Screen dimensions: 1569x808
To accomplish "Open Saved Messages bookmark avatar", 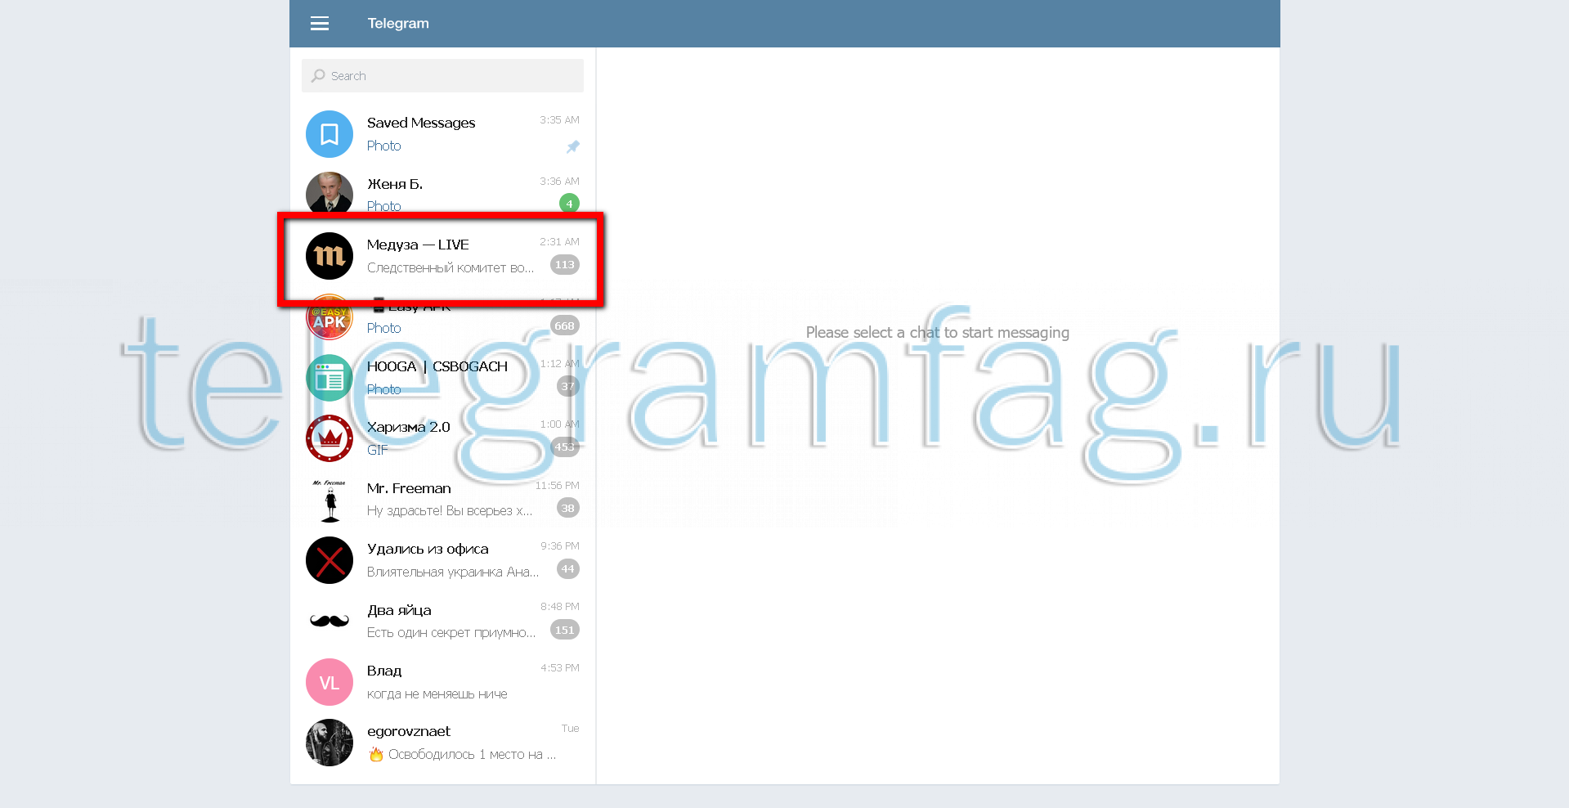I will click(x=329, y=134).
